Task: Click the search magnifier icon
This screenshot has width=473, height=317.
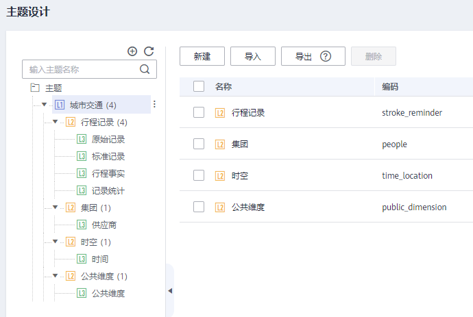Action: (145, 69)
